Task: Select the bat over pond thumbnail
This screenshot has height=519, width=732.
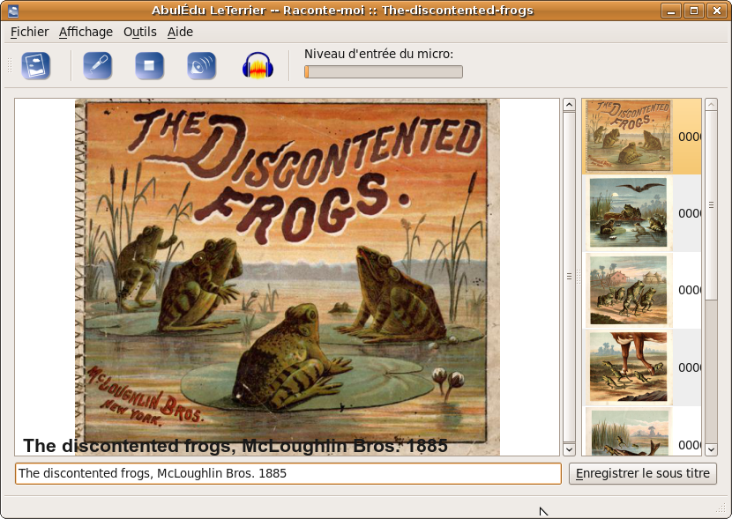Action: pyautogui.click(x=629, y=213)
